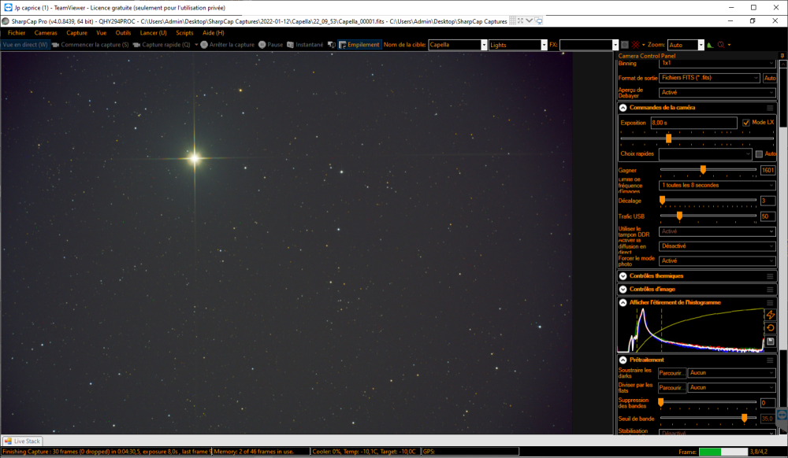Start capture with Commencer la capture
The image size is (788, 458).
pos(91,45)
